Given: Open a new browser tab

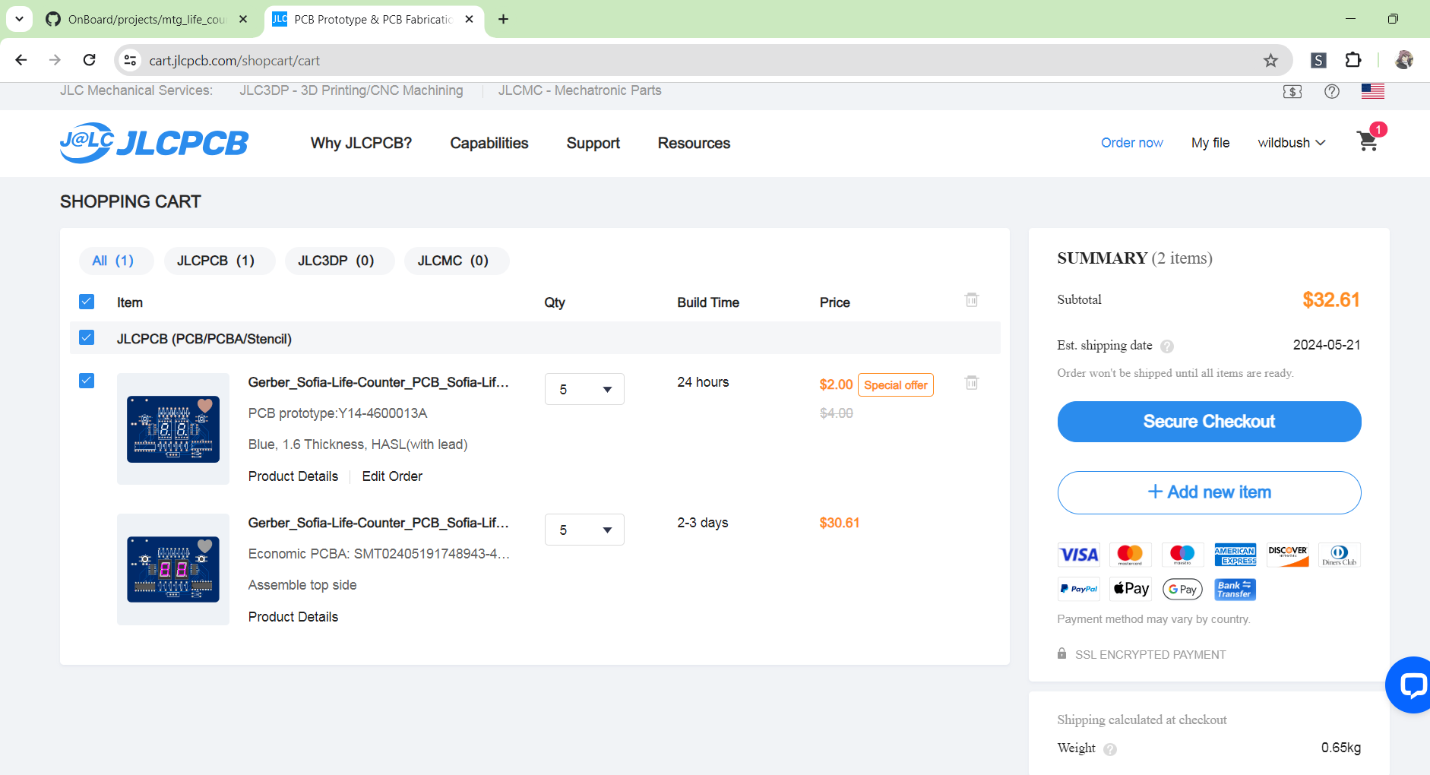Looking at the screenshot, I should [x=503, y=19].
